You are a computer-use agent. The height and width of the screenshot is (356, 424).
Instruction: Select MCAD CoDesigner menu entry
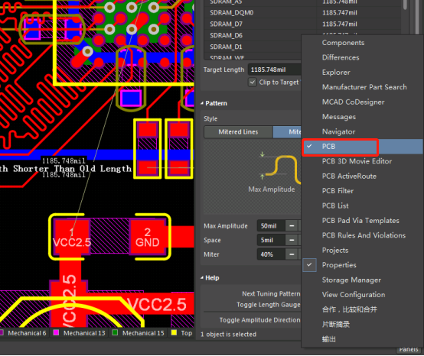353,102
